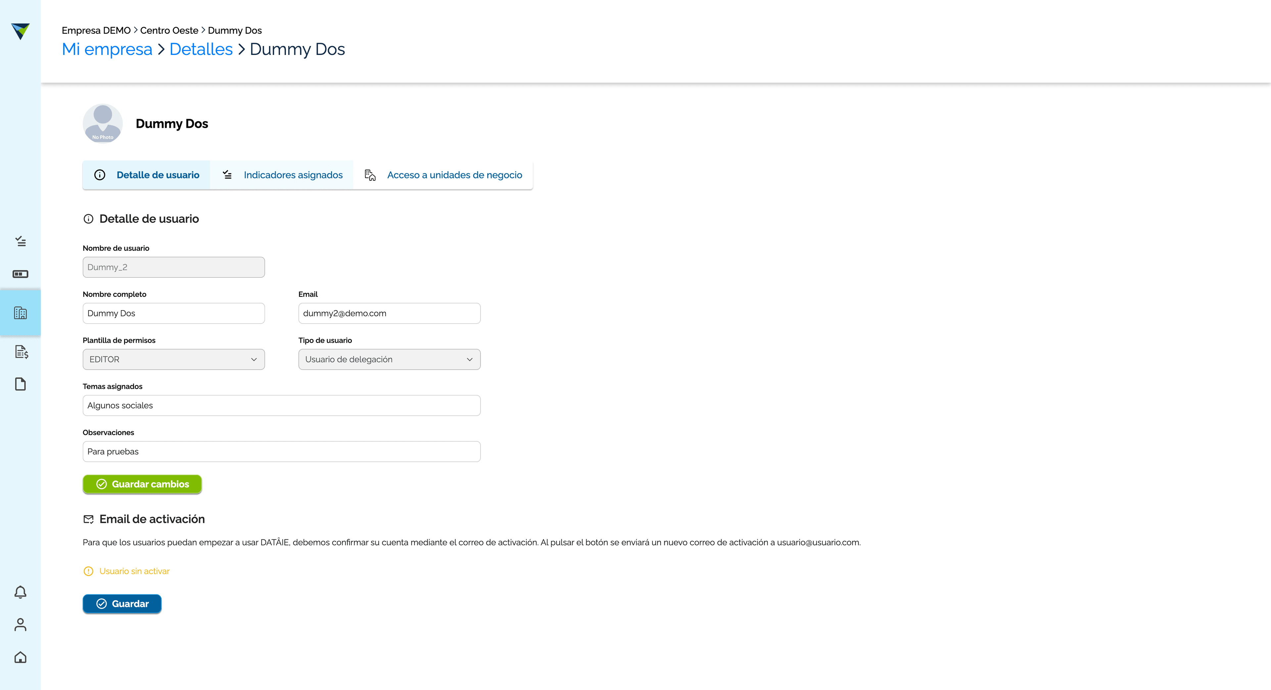
Task: Open the user profile sidebar icon
Action: coord(20,624)
